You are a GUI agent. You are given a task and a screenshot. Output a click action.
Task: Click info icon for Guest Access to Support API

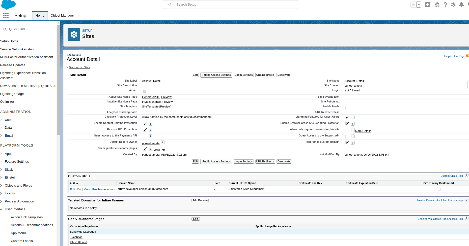(x=353, y=136)
